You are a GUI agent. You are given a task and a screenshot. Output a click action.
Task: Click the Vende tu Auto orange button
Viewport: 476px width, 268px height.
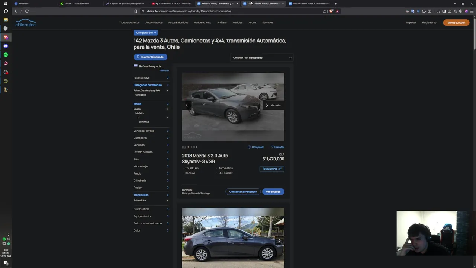pos(456,23)
